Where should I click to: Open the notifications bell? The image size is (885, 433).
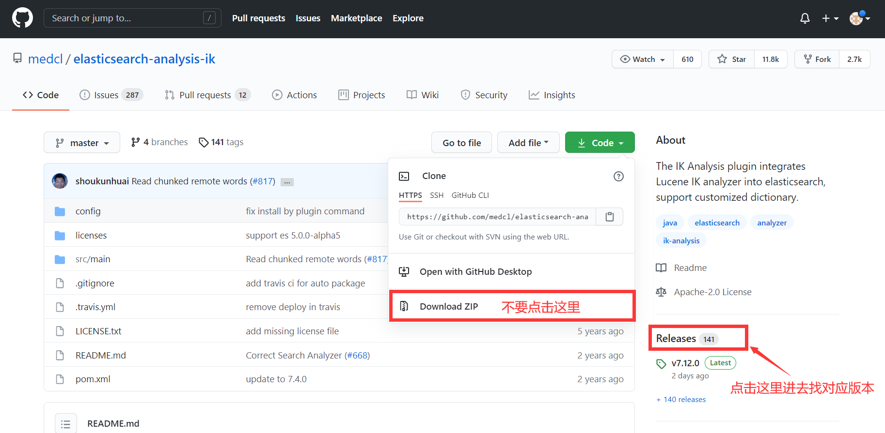click(805, 18)
